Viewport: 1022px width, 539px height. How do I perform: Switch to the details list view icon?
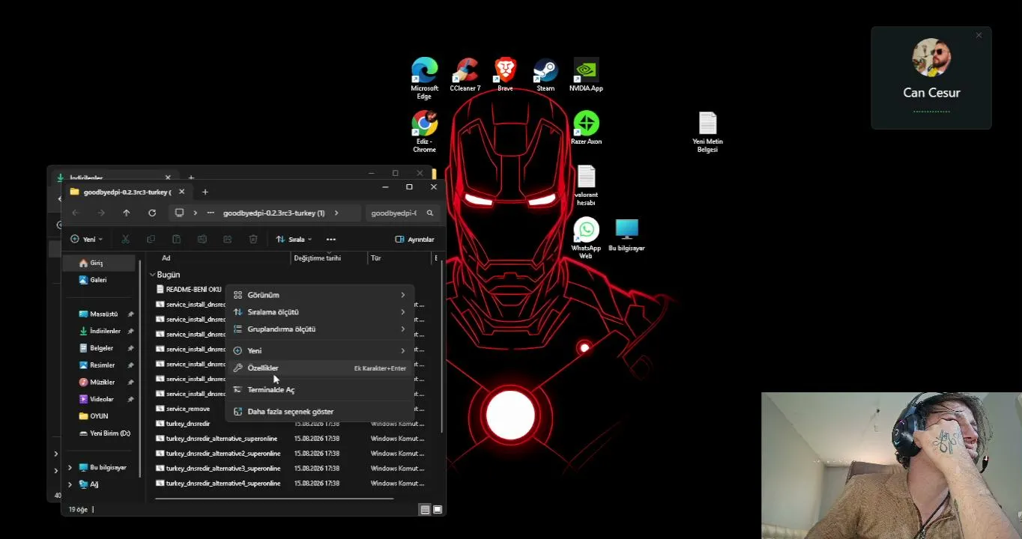tap(425, 510)
